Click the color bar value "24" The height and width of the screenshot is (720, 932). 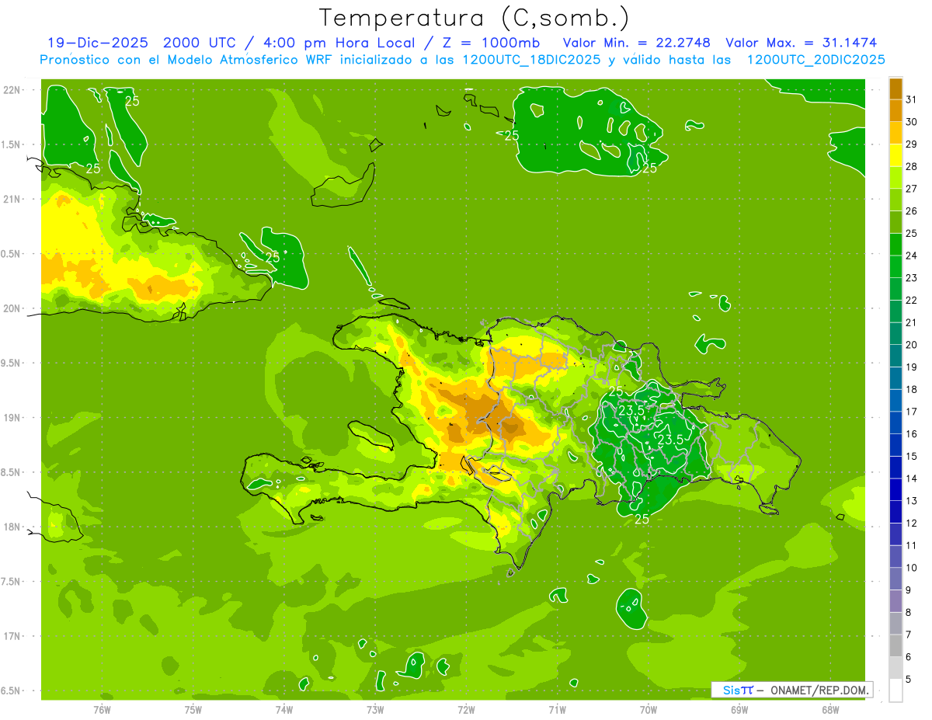click(x=912, y=256)
